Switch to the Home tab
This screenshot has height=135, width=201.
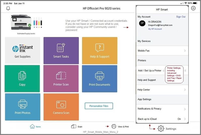35,126
